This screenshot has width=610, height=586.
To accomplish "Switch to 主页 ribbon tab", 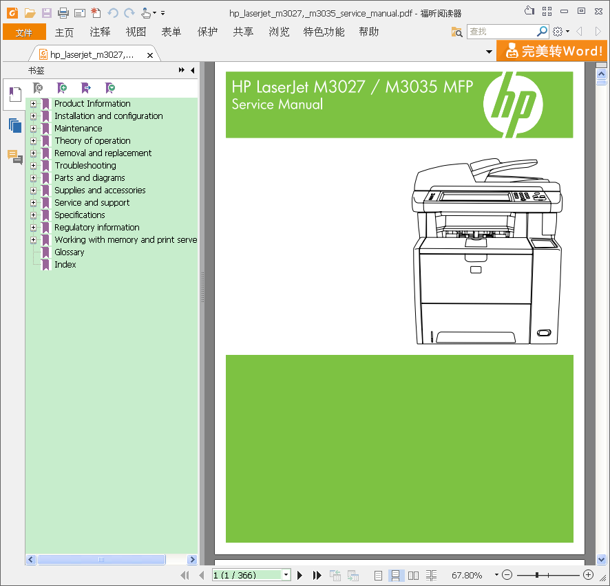I will [64, 32].
